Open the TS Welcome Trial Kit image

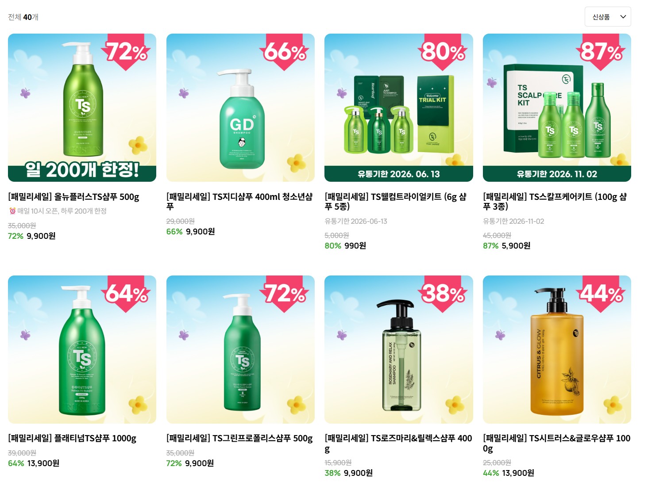[398, 107]
